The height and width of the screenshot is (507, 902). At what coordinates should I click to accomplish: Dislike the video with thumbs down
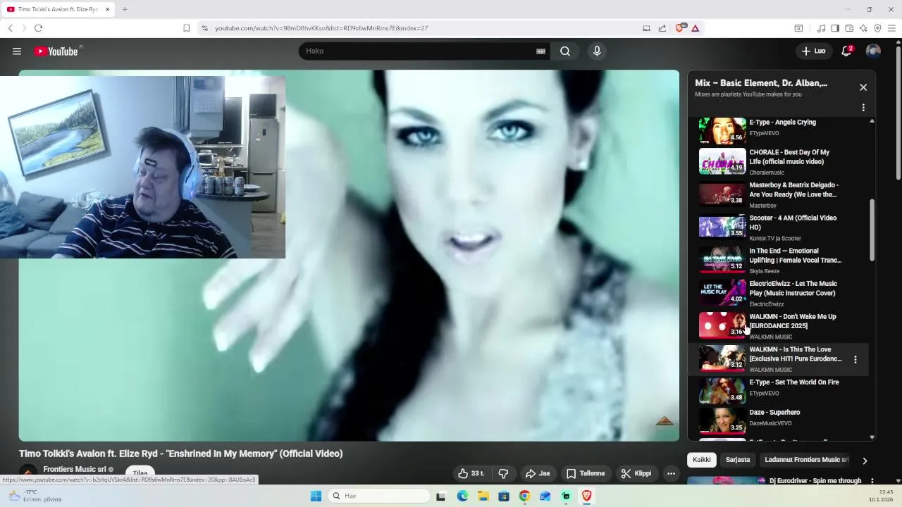click(x=503, y=473)
